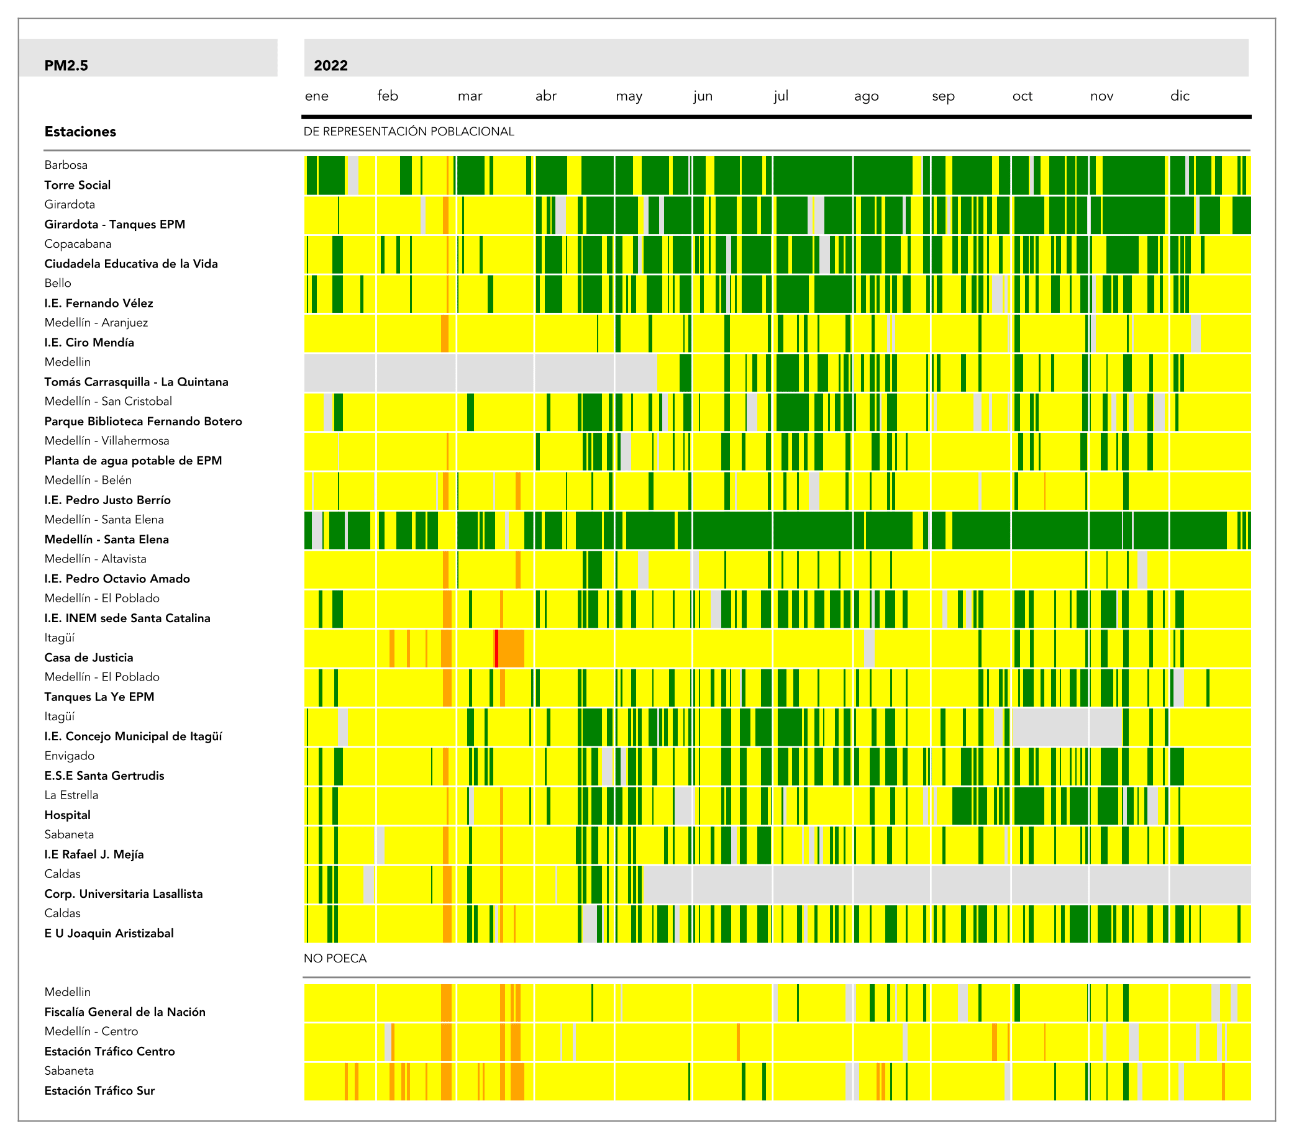The width and height of the screenshot is (1294, 1140).
Task: Click the 2022 year header
Action: tap(330, 66)
